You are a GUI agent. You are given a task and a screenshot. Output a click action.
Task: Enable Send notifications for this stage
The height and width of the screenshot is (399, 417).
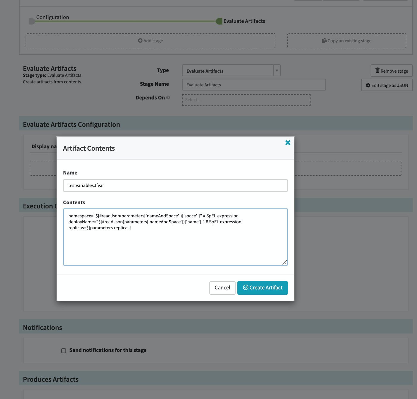(63, 350)
